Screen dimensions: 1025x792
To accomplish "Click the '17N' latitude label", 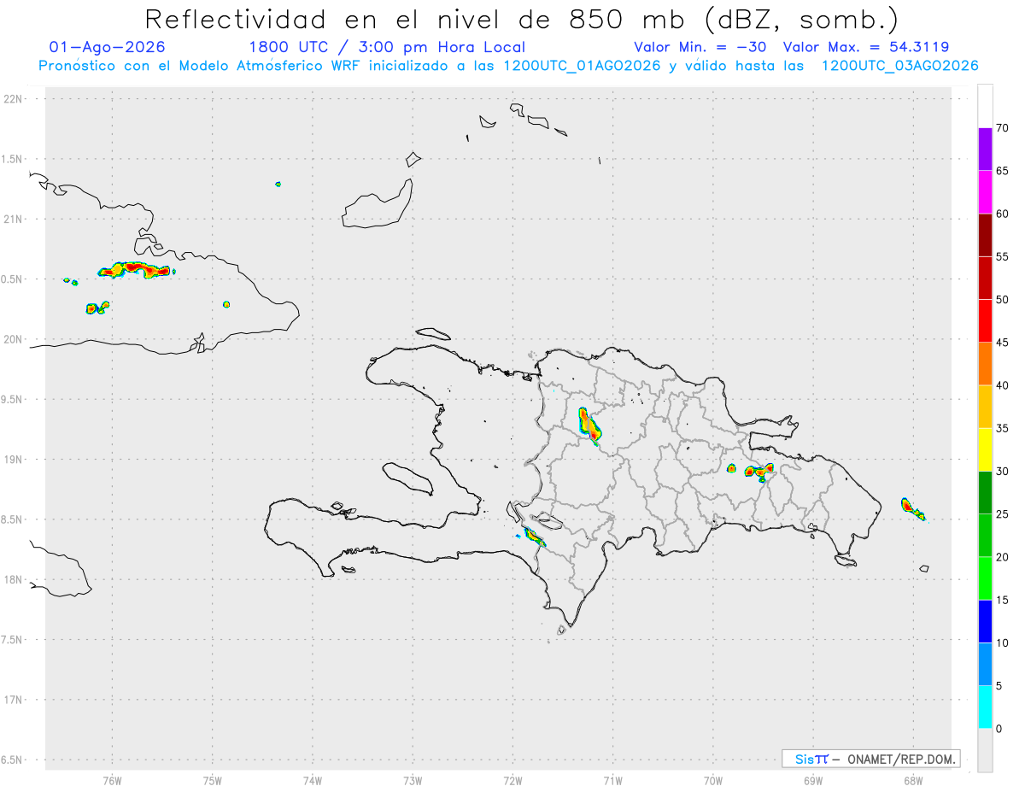I will click(x=14, y=700).
